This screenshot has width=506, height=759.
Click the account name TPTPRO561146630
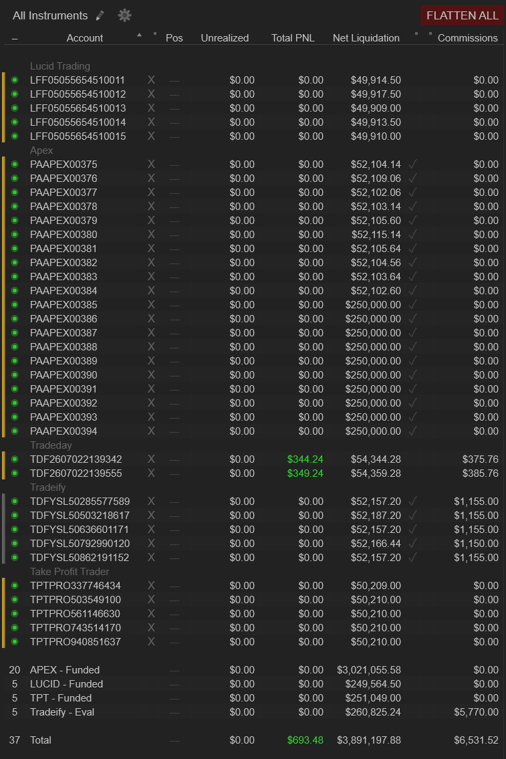click(x=75, y=613)
